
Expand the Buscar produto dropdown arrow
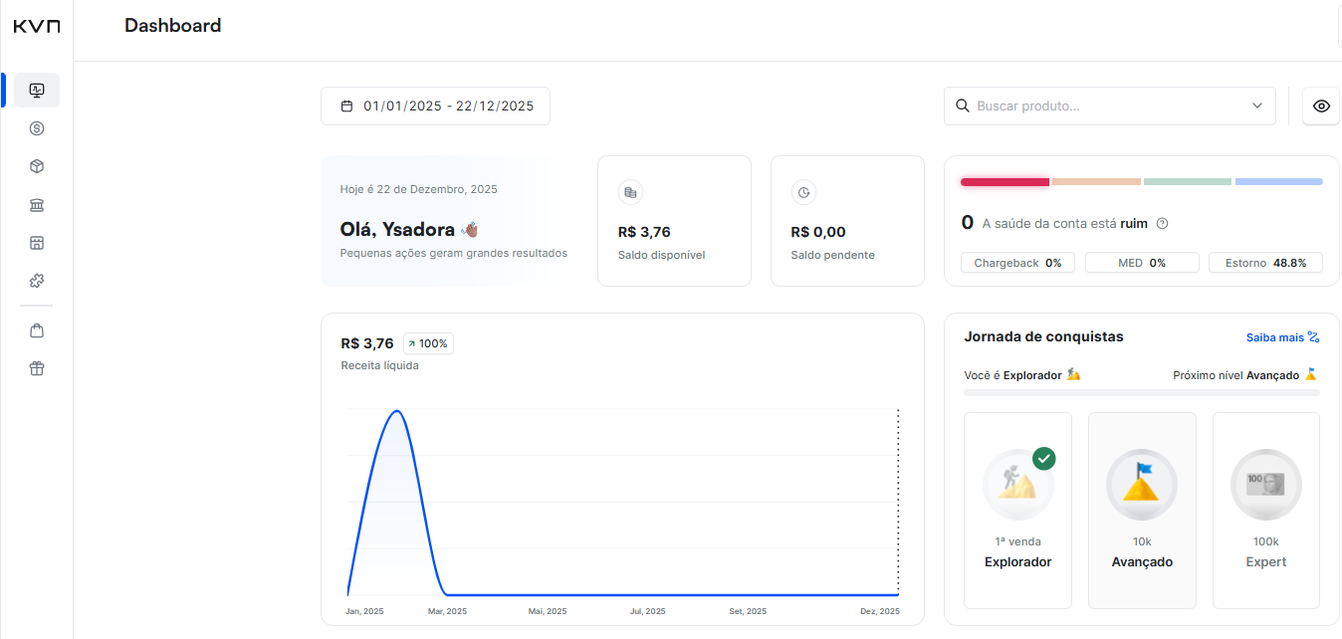coord(1256,106)
